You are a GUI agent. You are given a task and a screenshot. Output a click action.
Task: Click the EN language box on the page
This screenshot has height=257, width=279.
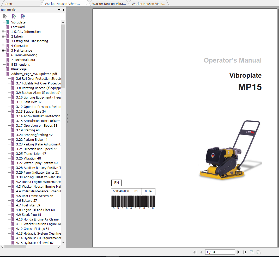pos(116,183)
